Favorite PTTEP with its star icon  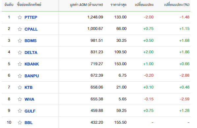pos(20,17)
